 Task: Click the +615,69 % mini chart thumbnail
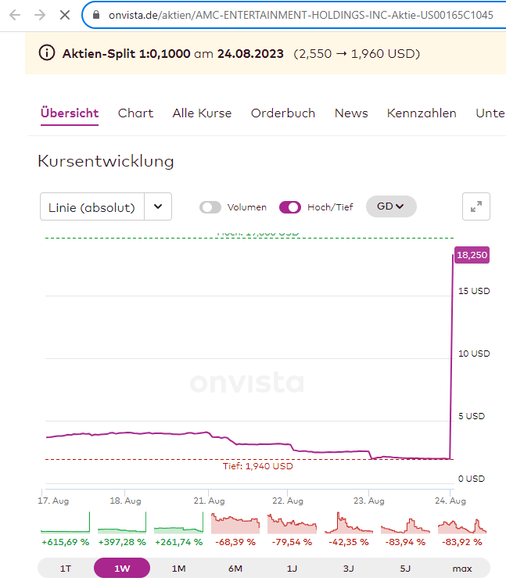[65, 522]
